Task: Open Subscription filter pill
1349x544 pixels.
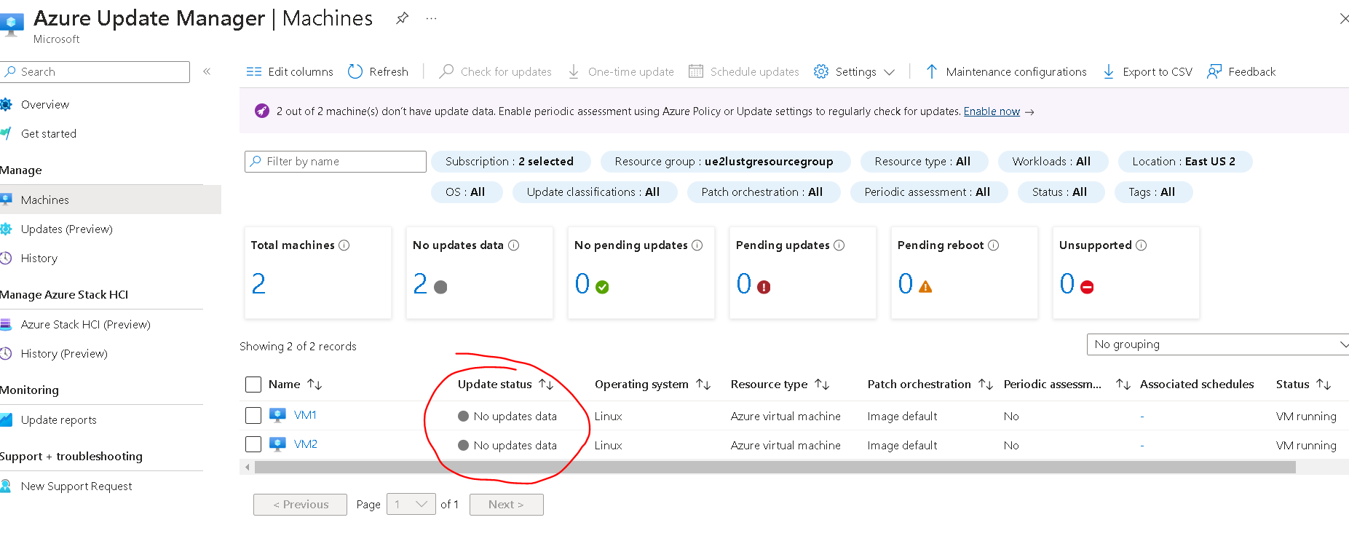Action: pyautogui.click(x=510, y=162)
